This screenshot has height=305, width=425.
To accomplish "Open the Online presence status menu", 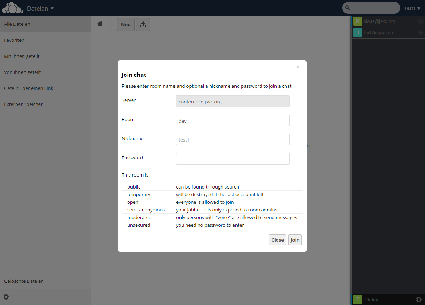I will click(372, 300).
